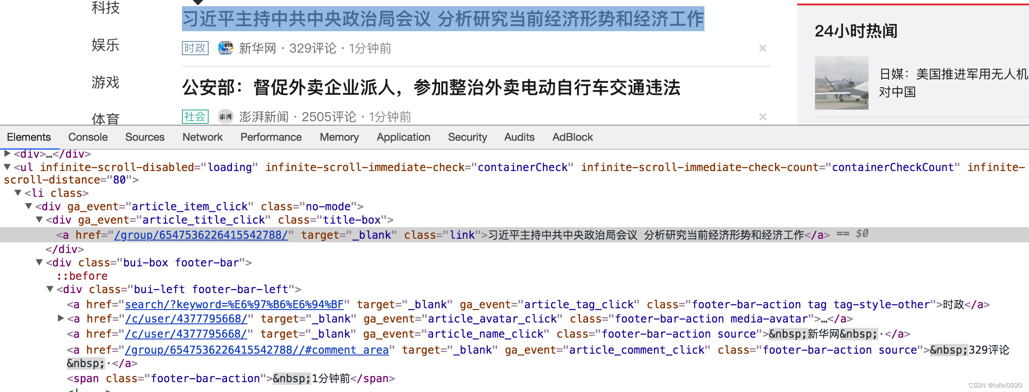Switch to the Security tab
The width and height of the screenshot is (1029, 392).
467,137
